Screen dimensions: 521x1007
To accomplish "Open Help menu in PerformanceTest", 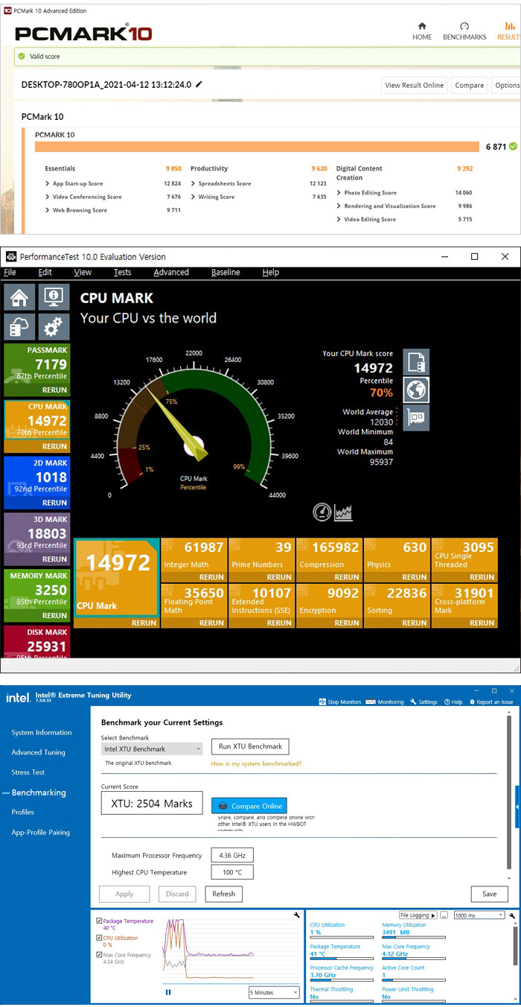I will (270, 273).
